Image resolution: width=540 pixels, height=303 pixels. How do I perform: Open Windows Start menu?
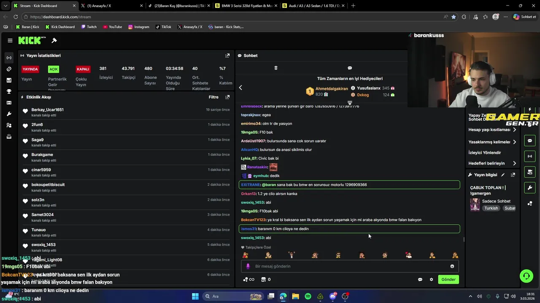click(195, 296)
